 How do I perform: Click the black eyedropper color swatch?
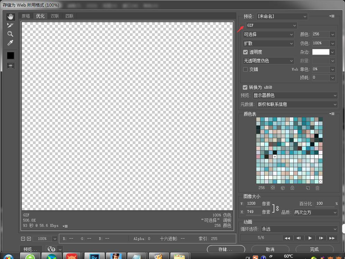10,55
